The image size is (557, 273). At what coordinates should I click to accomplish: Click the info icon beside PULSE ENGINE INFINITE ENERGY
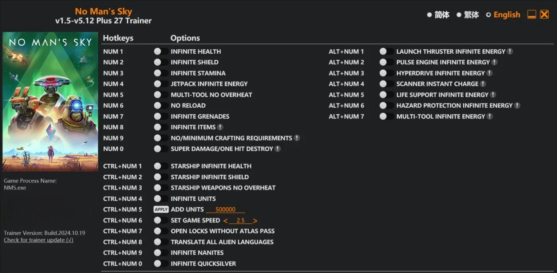click(495, 62)
